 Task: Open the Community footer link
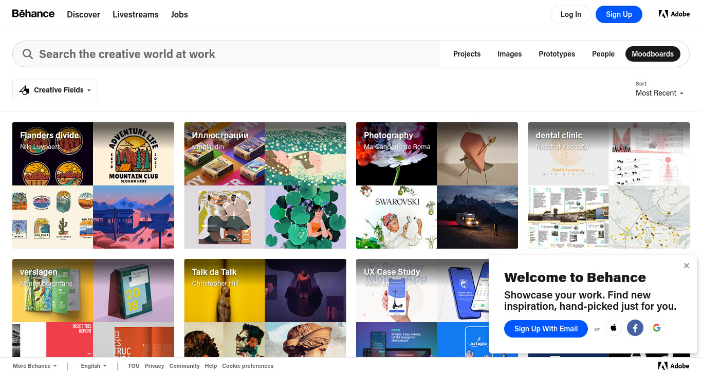tap(184, 366)
